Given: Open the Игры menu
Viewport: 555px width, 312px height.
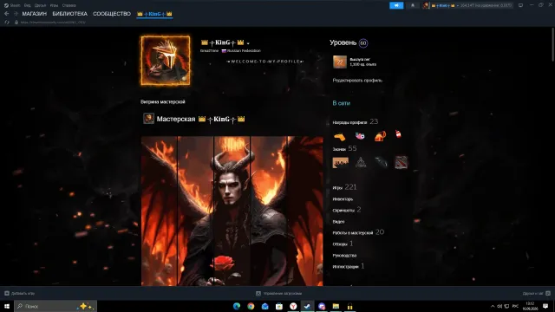Looking at the screenshot, I should pyautogui.click(x=54, y=5).
